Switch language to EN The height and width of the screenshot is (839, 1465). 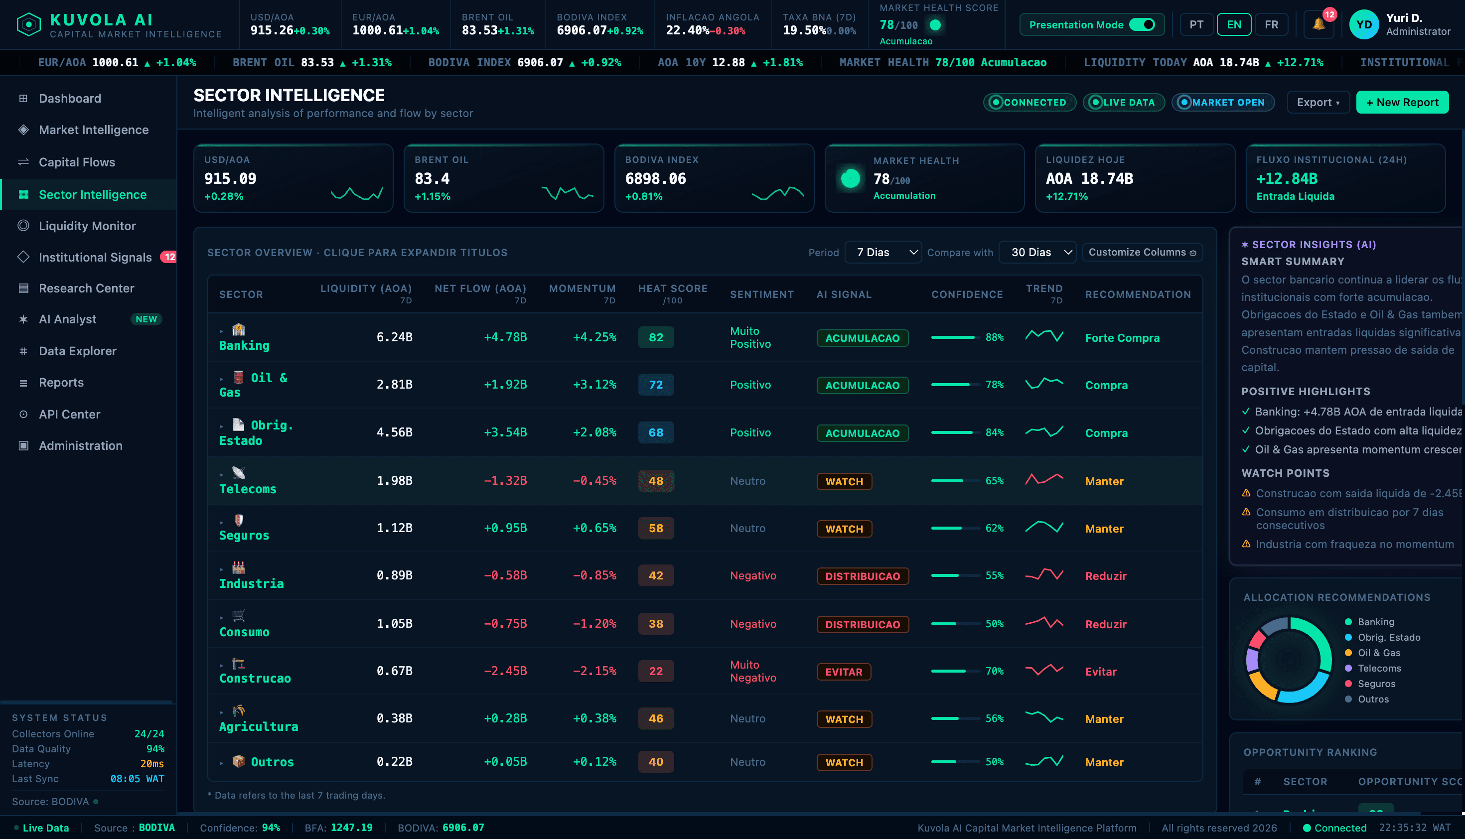click(x=1234, y=25)
